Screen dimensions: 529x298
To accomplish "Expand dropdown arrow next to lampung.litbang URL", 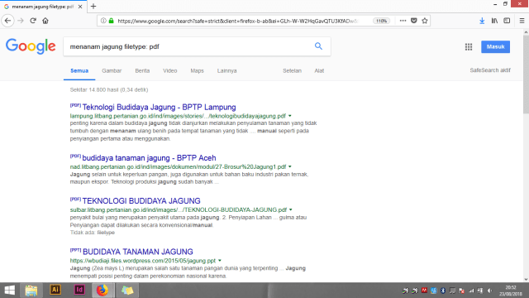I will [290, 116].
